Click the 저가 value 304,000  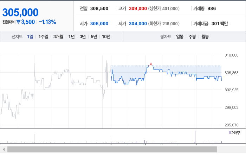click(x=138, y=24)
